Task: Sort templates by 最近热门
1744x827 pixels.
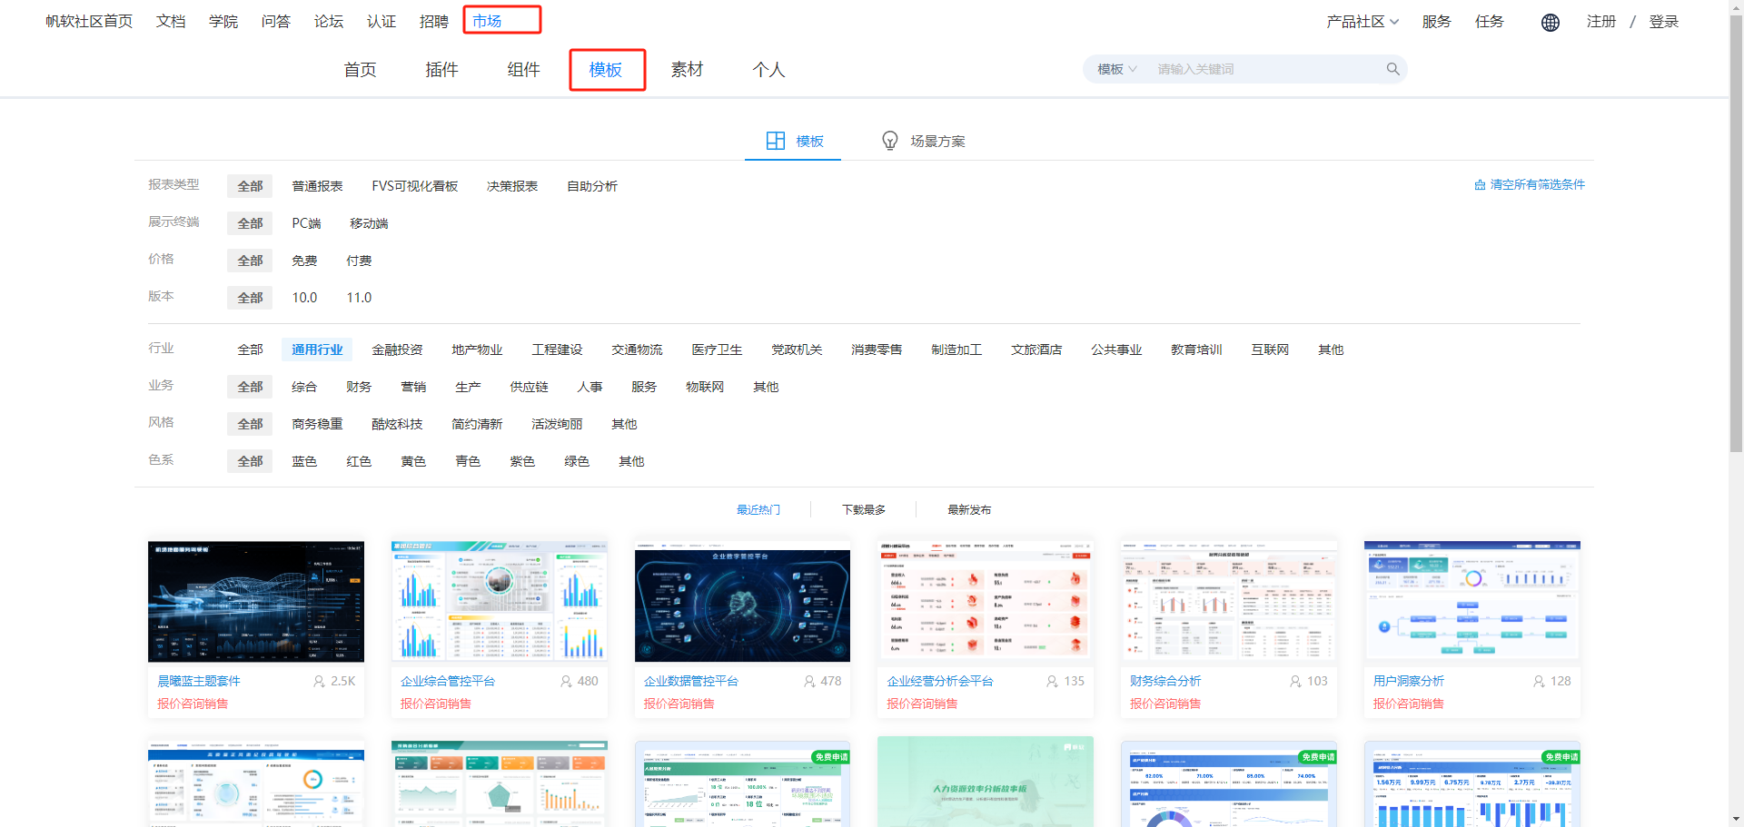Action: click(x=758, y=510)
